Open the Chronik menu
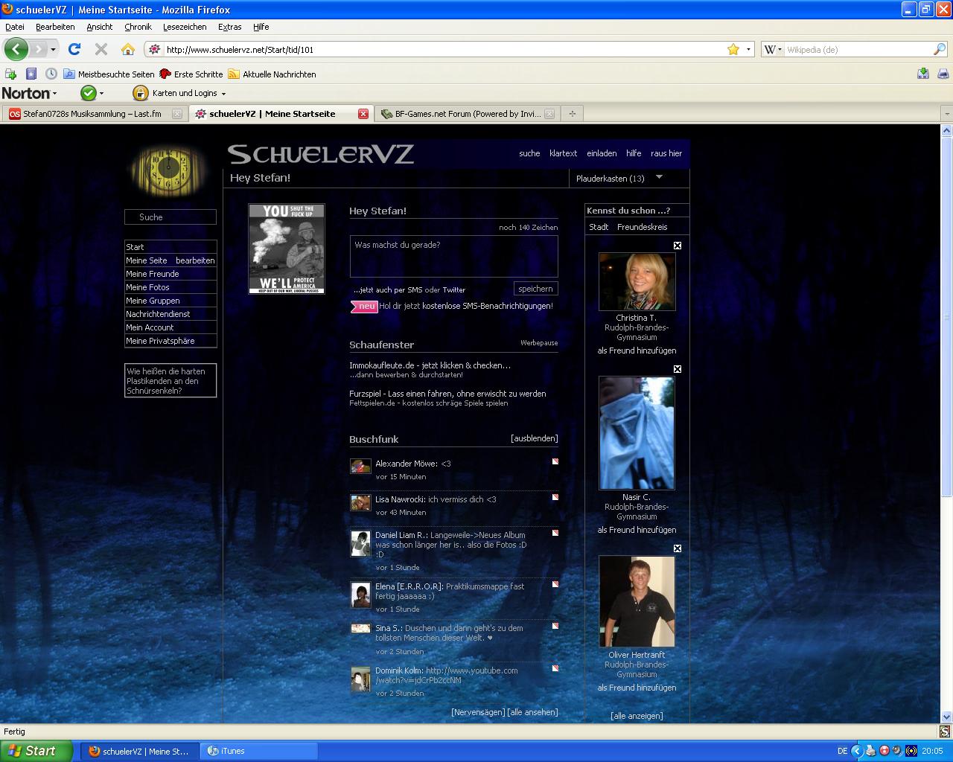This screenshot has width=953, height=762. (138, 27)
